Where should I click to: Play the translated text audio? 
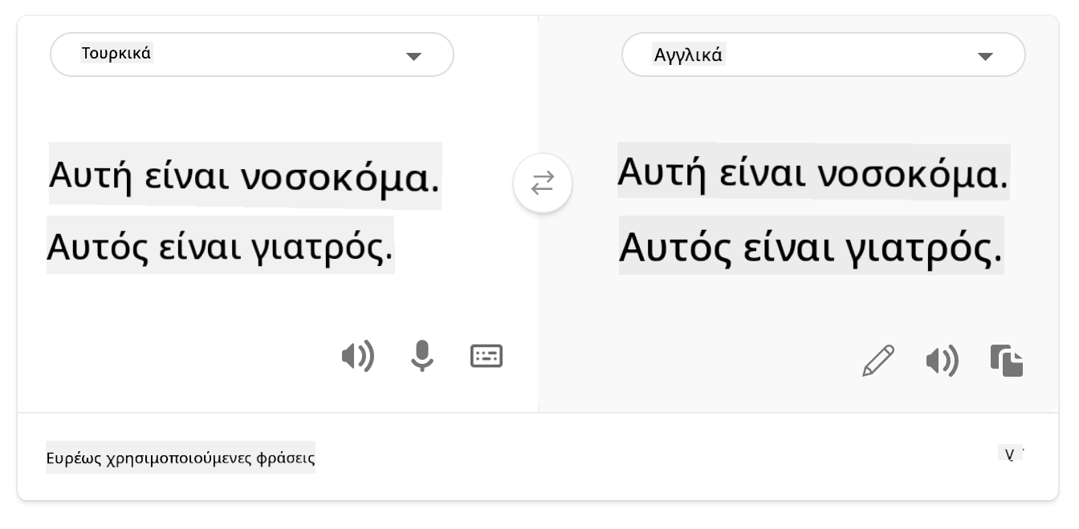coord(942,361)
